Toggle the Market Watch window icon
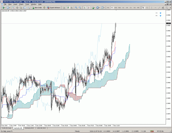Image resolution: width=172 pixels, height=133 pixels. (x=13, y=8)
